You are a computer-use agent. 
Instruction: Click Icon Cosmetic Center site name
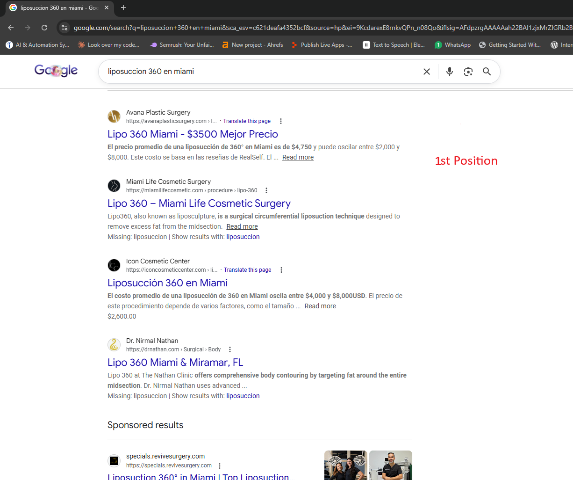[x=158, y=261]
